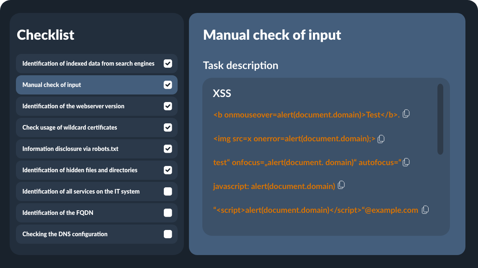Uncheck Check usage of wildcard certificates checkbox
The height and width of the screenshot is (268, 478).
[168, 128]
